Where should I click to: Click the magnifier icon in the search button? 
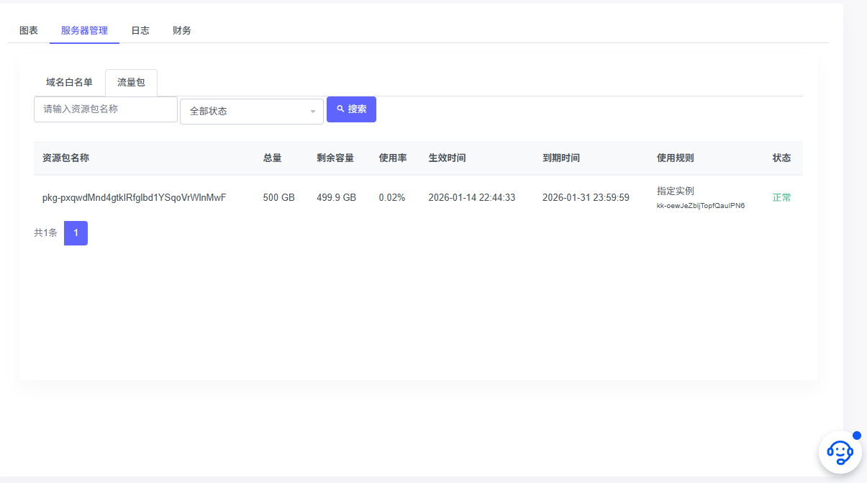click(340, 109)
